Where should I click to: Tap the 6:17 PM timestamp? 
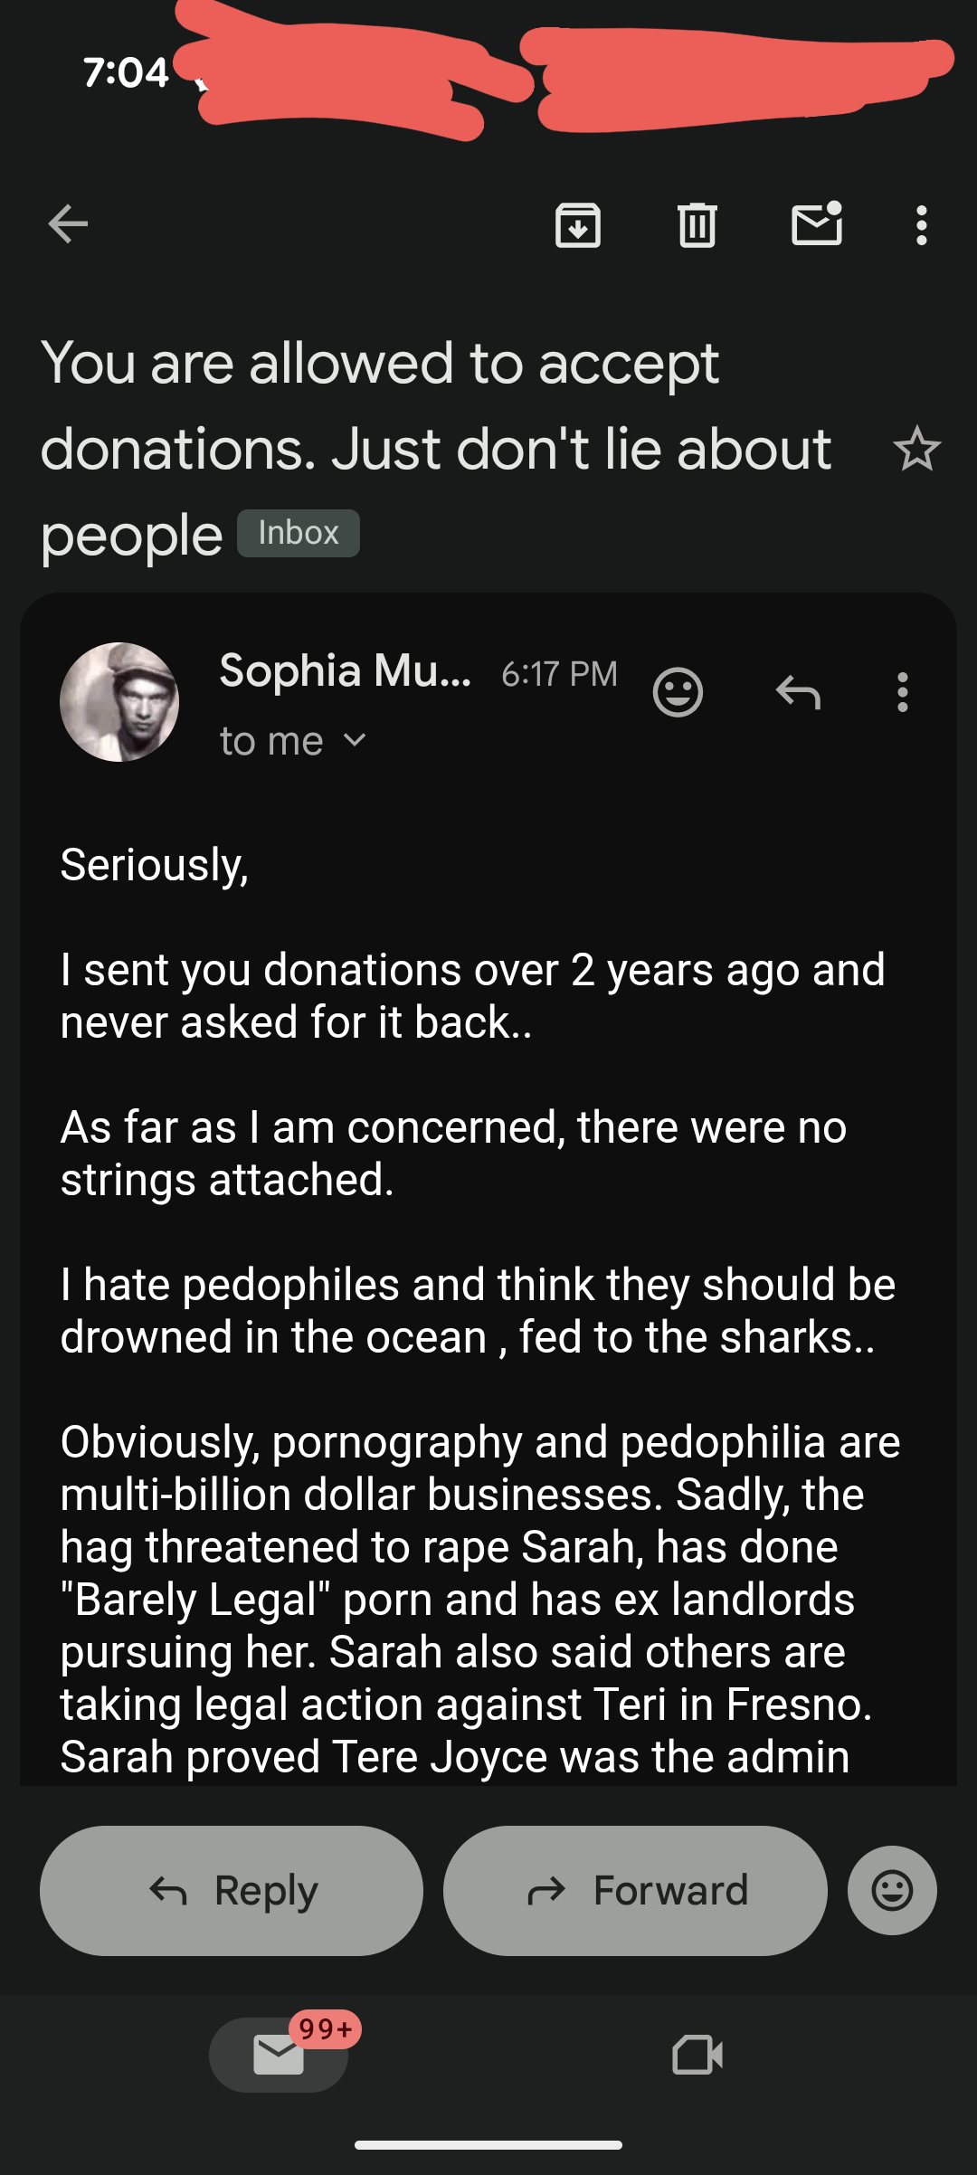pyautogui.click(x=559, y=674)
